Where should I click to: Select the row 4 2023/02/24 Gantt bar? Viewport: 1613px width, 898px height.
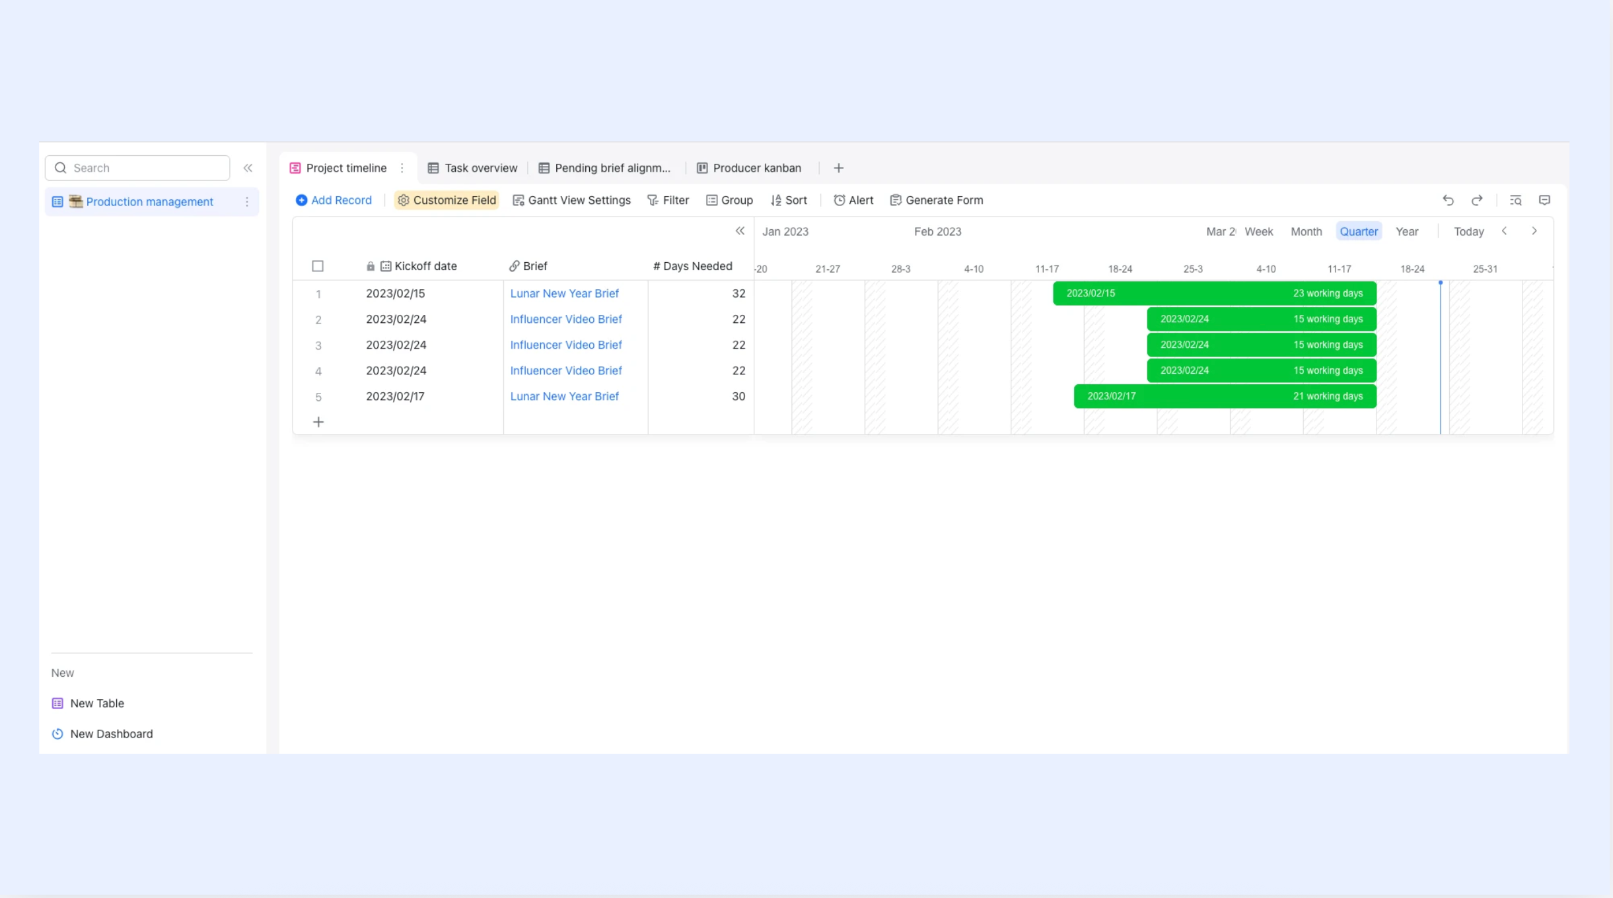coord(1261,370)
